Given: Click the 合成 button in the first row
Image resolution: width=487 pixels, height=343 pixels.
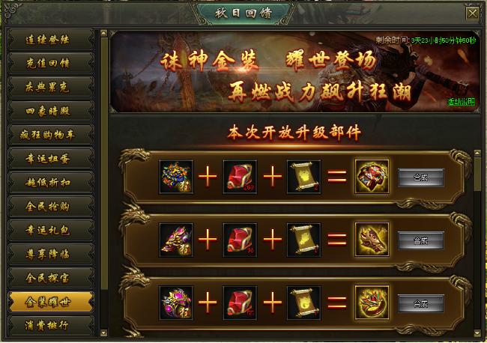Looking at the screenshot, I should pyautogui.click(x=421, y=177).
